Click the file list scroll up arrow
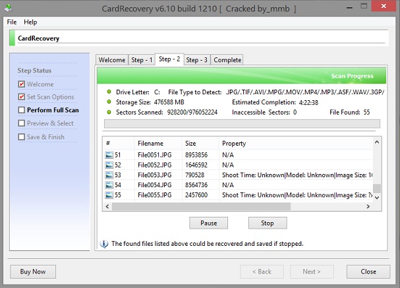Screen dimensions: 400x288 377,142
